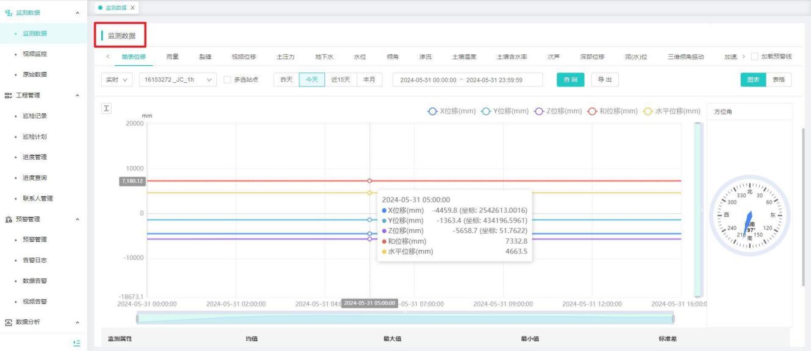Viewport: 811px width, 351px height.
Task: Enable the 多选站点 checkbox
Action: [x=227, y=80]
